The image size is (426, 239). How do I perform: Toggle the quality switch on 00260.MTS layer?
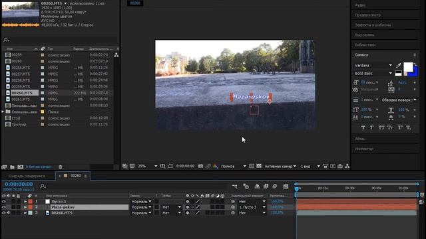(198, 212)
